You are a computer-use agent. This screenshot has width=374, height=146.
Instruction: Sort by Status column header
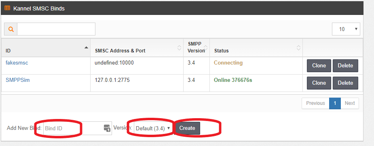pos(256,48)
